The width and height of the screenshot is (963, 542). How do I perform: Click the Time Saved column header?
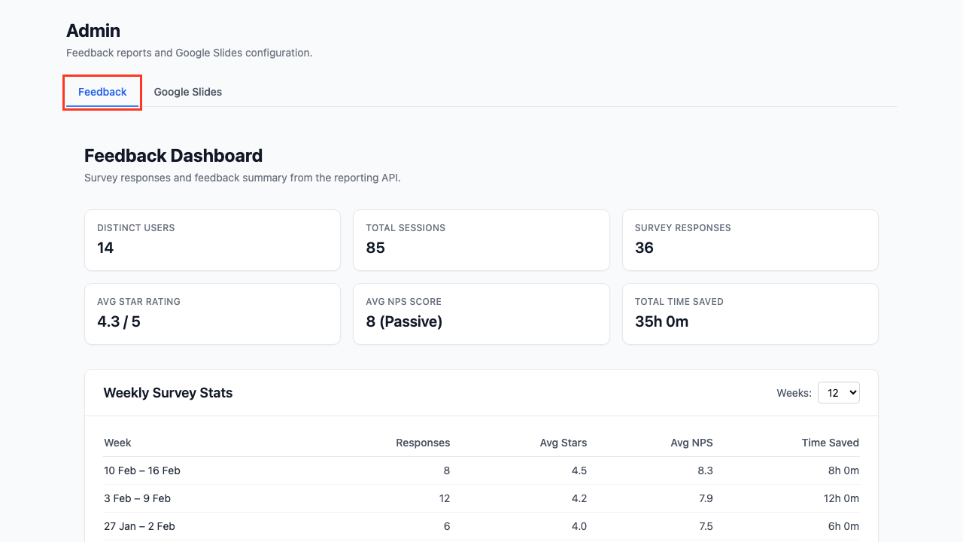point(830,443)
